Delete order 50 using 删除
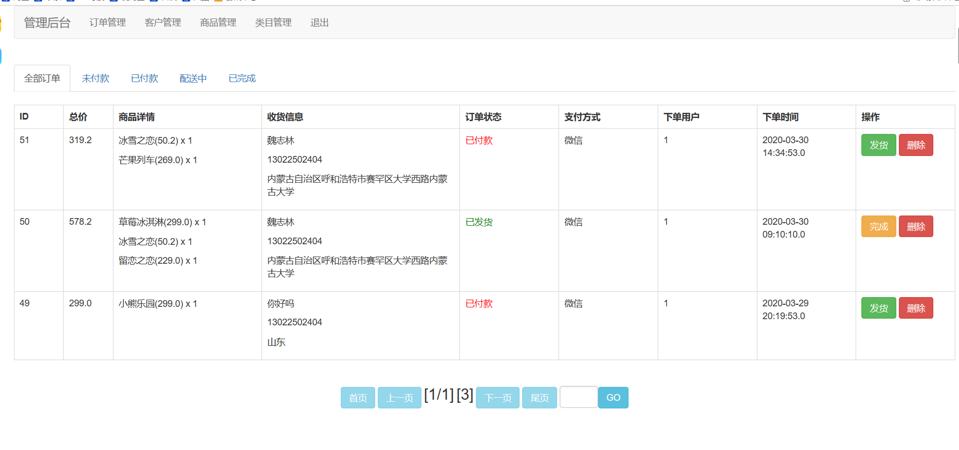 [x=915, y=227]
